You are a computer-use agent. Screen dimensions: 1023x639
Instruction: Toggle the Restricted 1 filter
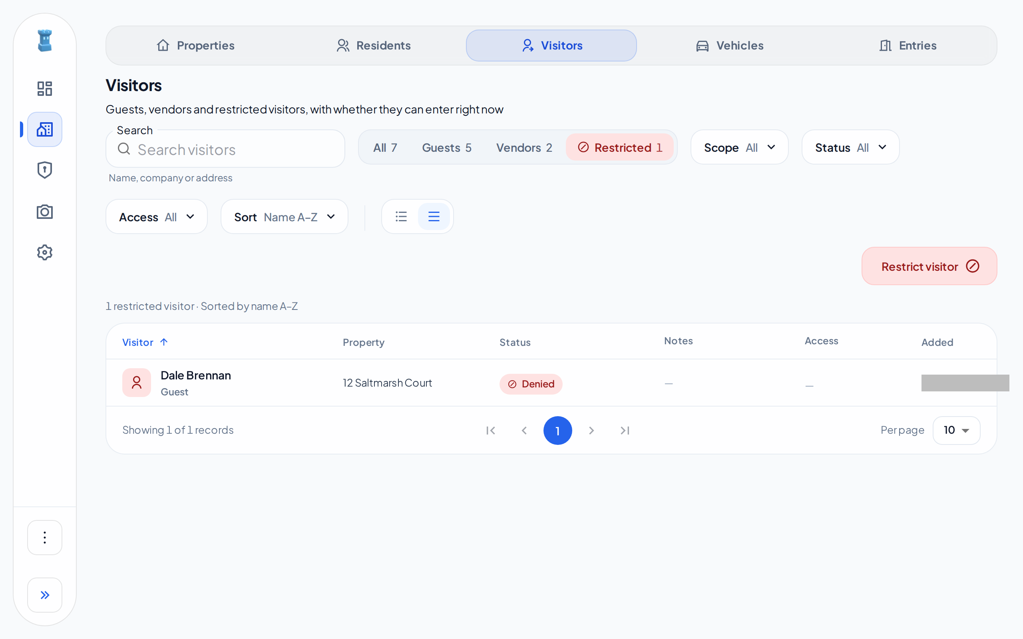point(620,147)
